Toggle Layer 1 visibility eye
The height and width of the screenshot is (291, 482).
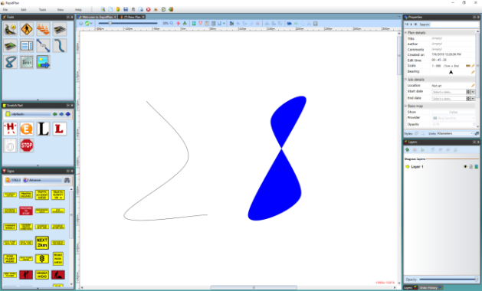pos(465,166)
